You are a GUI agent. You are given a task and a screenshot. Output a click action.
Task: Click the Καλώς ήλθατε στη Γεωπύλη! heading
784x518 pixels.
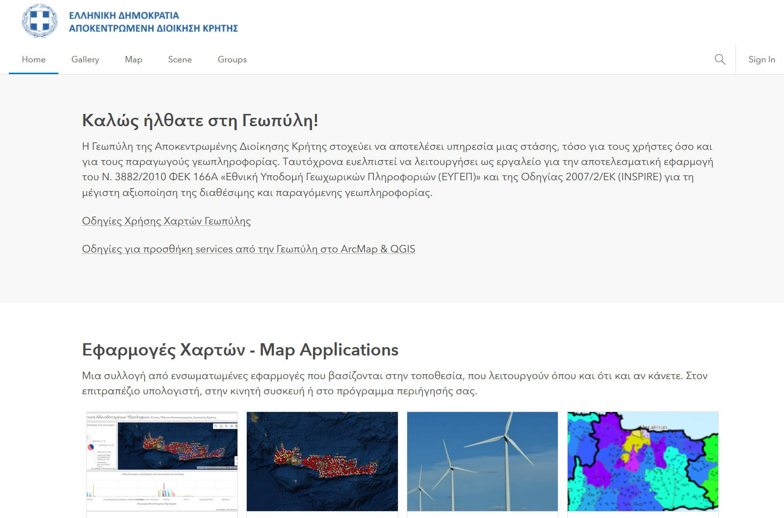(200, 120)
